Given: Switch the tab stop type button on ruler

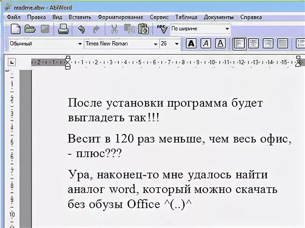Looking at the screenshot, I should (x=12, y=63).
